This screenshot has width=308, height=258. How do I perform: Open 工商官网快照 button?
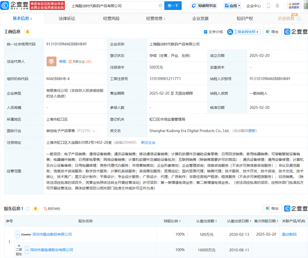pos(243,32)
